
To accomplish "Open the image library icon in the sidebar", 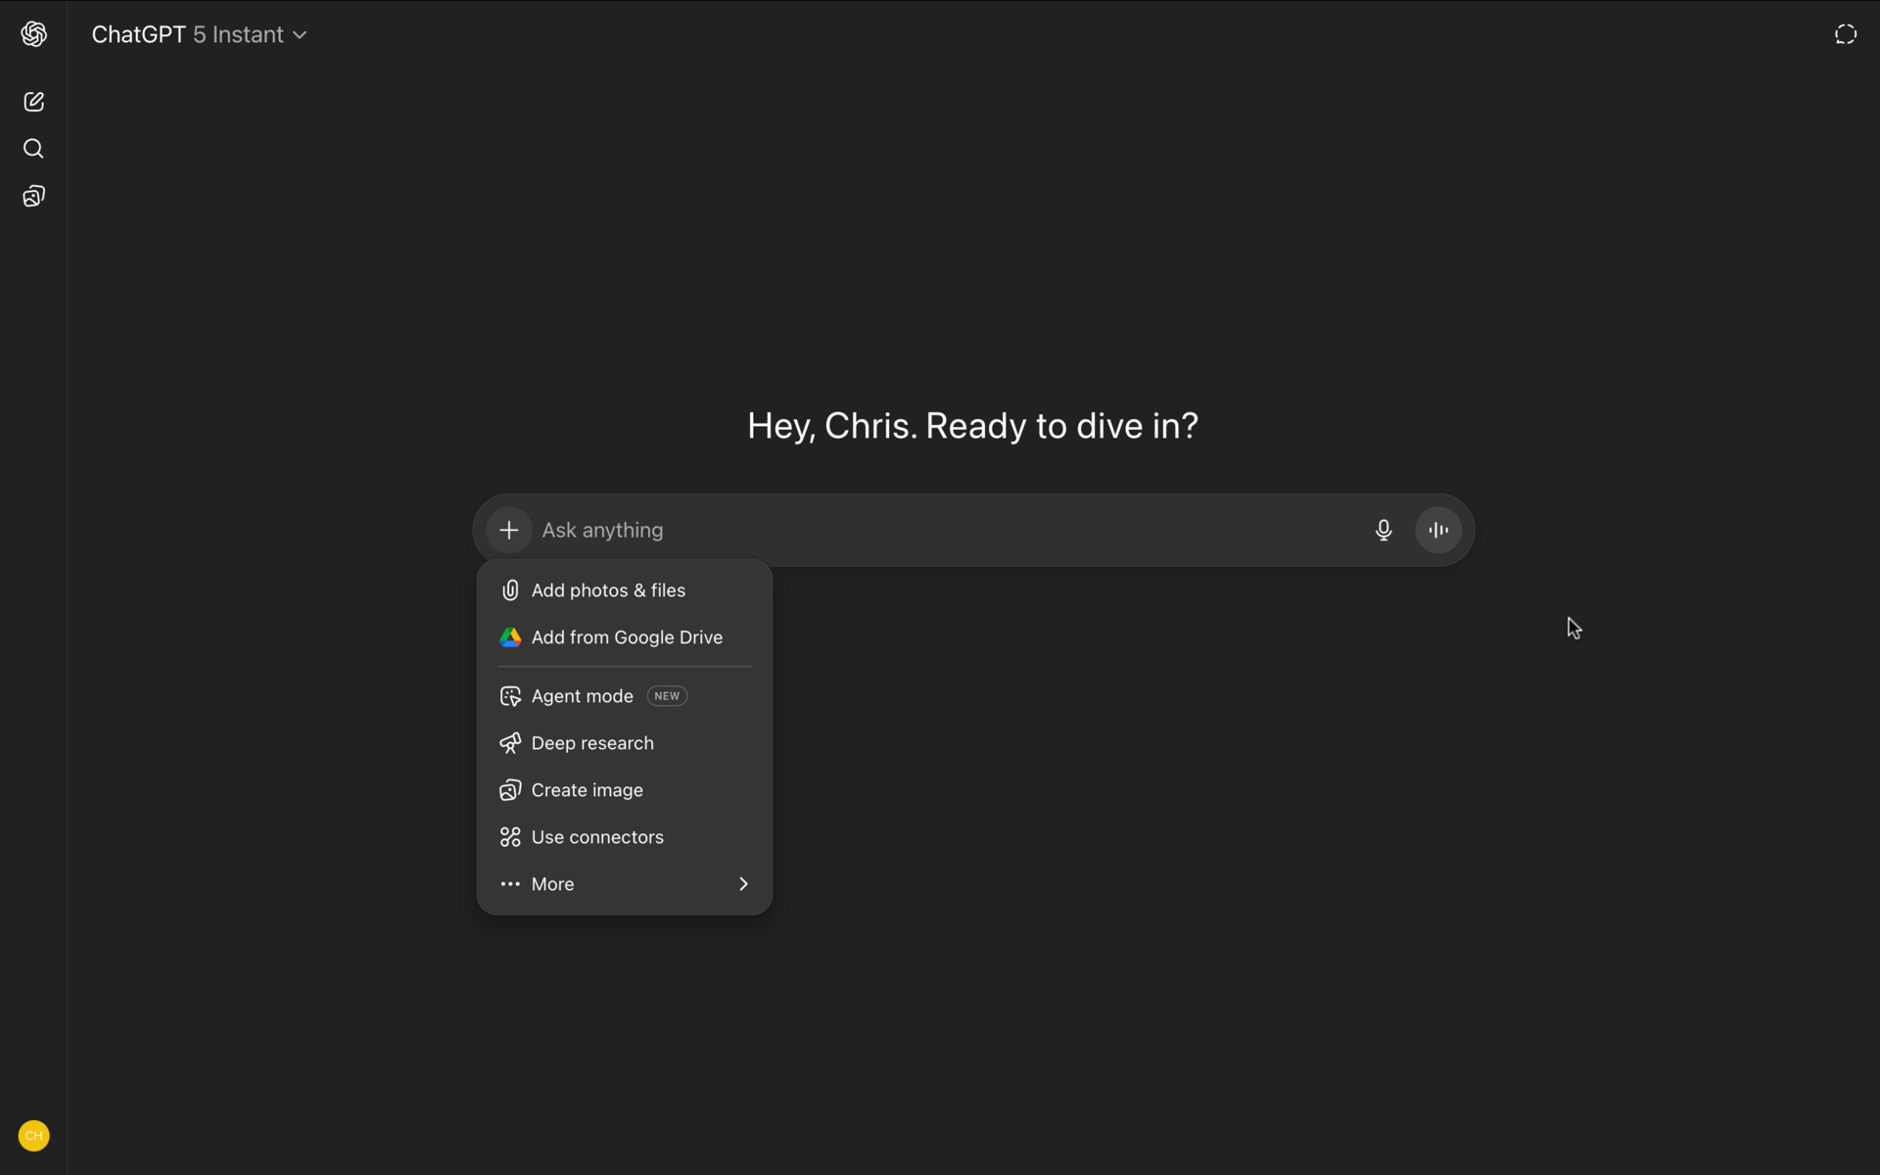I will pyautogui.click(x=34, y=196).
